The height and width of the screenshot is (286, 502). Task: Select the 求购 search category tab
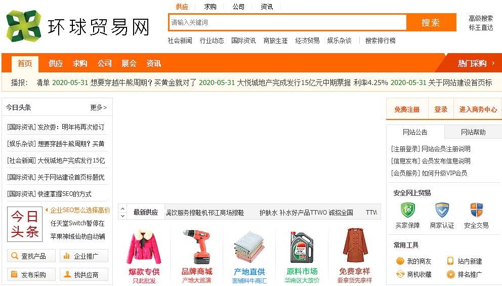[x=210, y=7]
